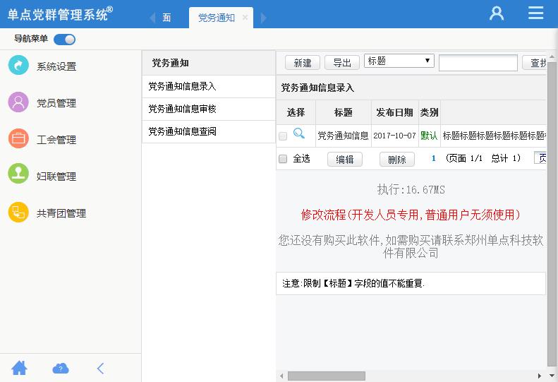This screenshot has height=382, width=558.
Task: Click the 党务通知信息 title cell
Action: pos(343,136)
